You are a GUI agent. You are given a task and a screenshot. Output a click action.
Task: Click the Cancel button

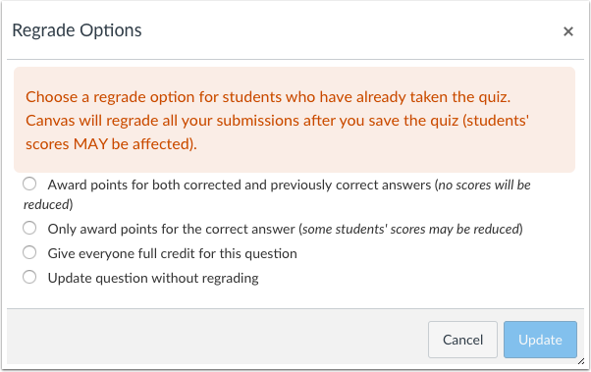tap(462, 340)
